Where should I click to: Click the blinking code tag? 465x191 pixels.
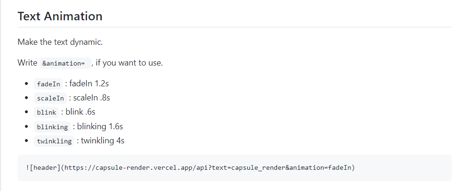tap(52, 127)
